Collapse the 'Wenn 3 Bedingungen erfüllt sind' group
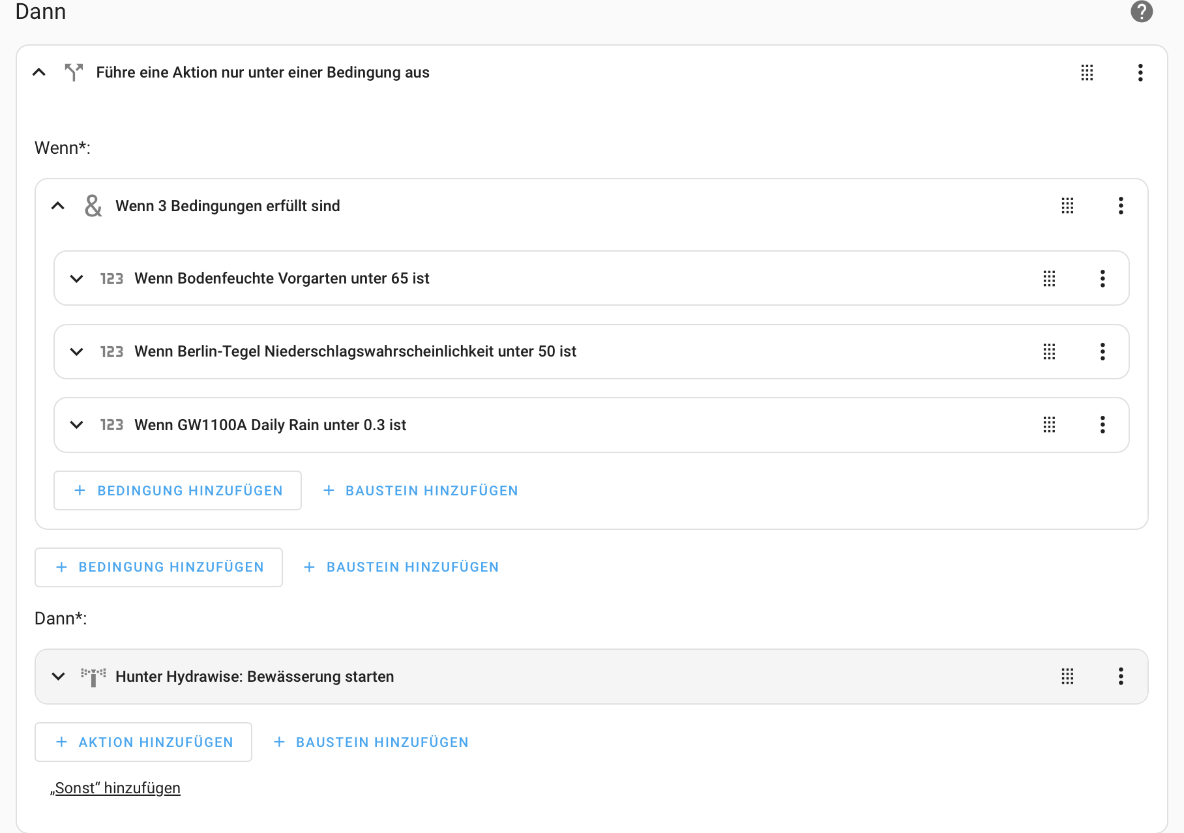 pos(58,206)
